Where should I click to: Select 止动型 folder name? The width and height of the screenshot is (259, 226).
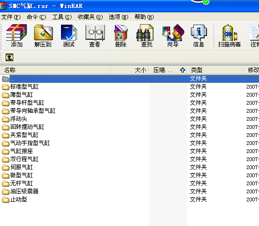(x=18, y=199)
